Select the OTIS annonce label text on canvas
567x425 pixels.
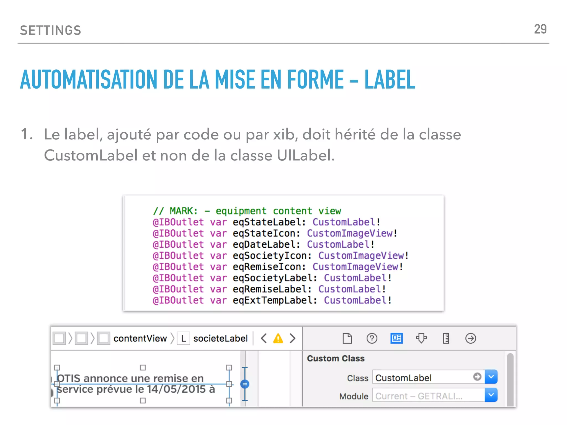point(136,383)
